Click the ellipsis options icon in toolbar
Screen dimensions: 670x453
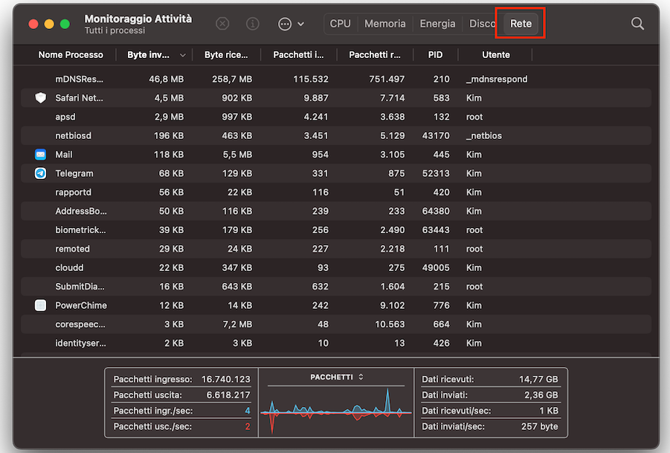[x=285, y=24]
